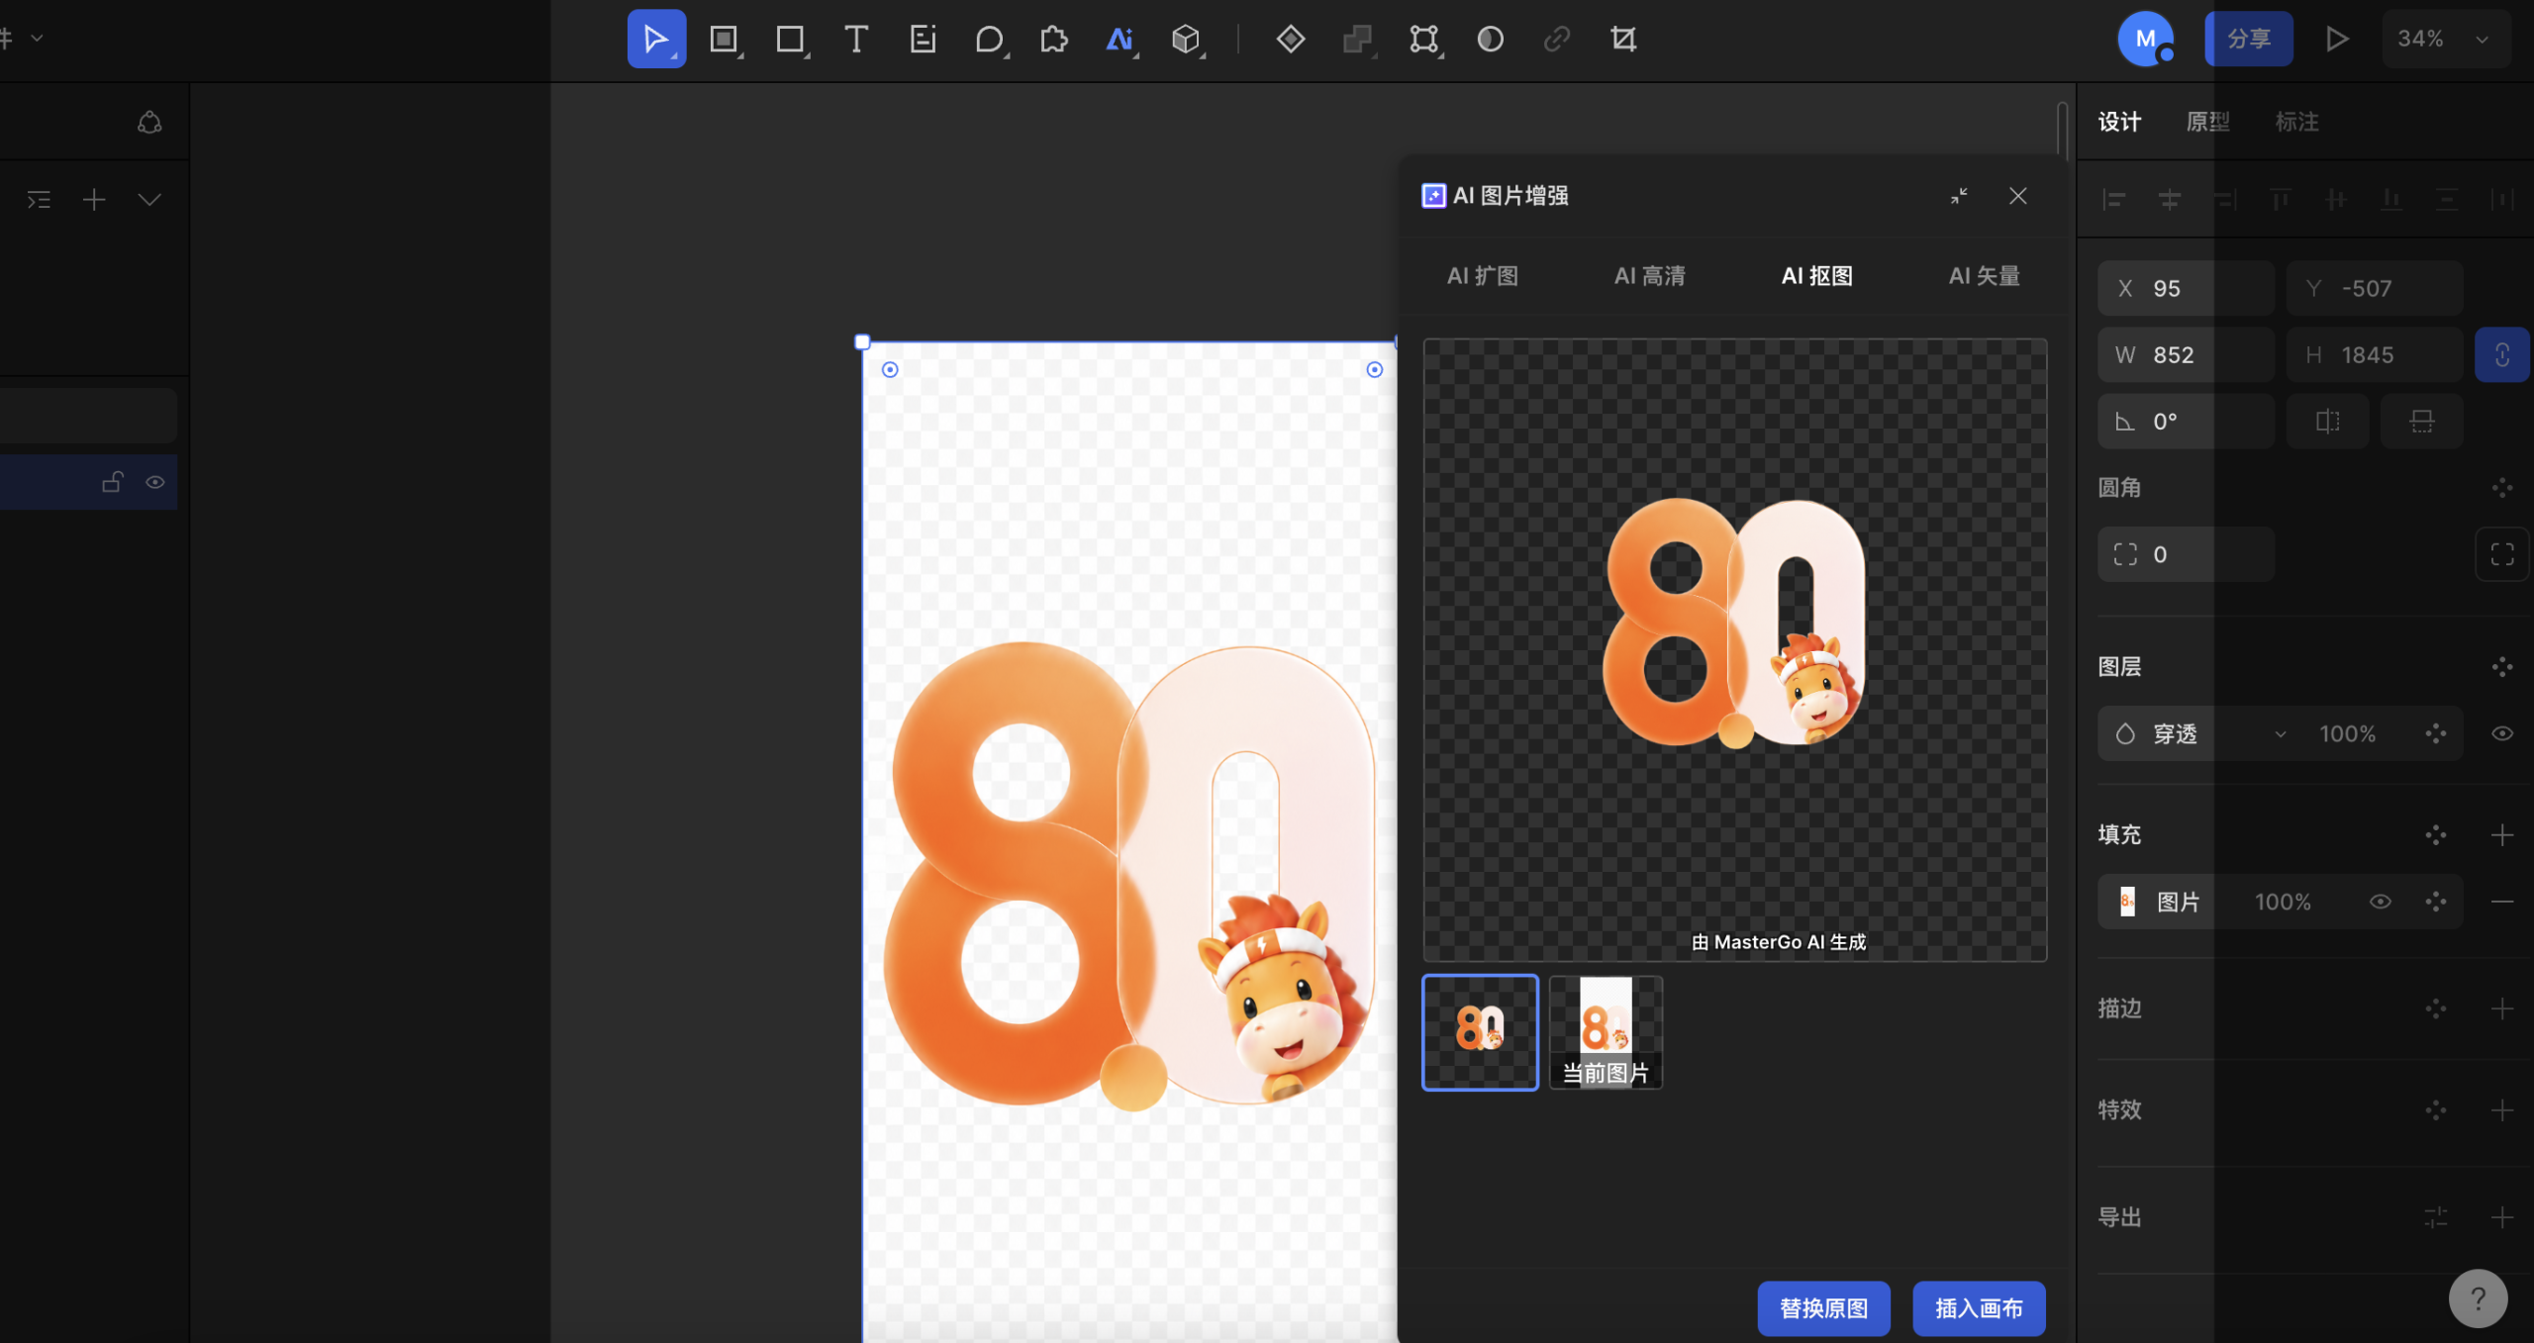The height and width of the screenshot is (1343, 2534).
Task: Open the help question mark button
Action: click(2478, 1298)
